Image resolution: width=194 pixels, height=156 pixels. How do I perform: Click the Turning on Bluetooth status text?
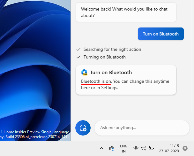(x=104, y=57)
